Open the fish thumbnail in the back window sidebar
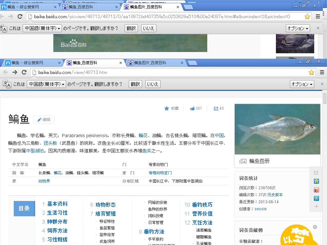The height and width of the screenshot is (245, 327). pyautogui.click(x=295, y=43)
